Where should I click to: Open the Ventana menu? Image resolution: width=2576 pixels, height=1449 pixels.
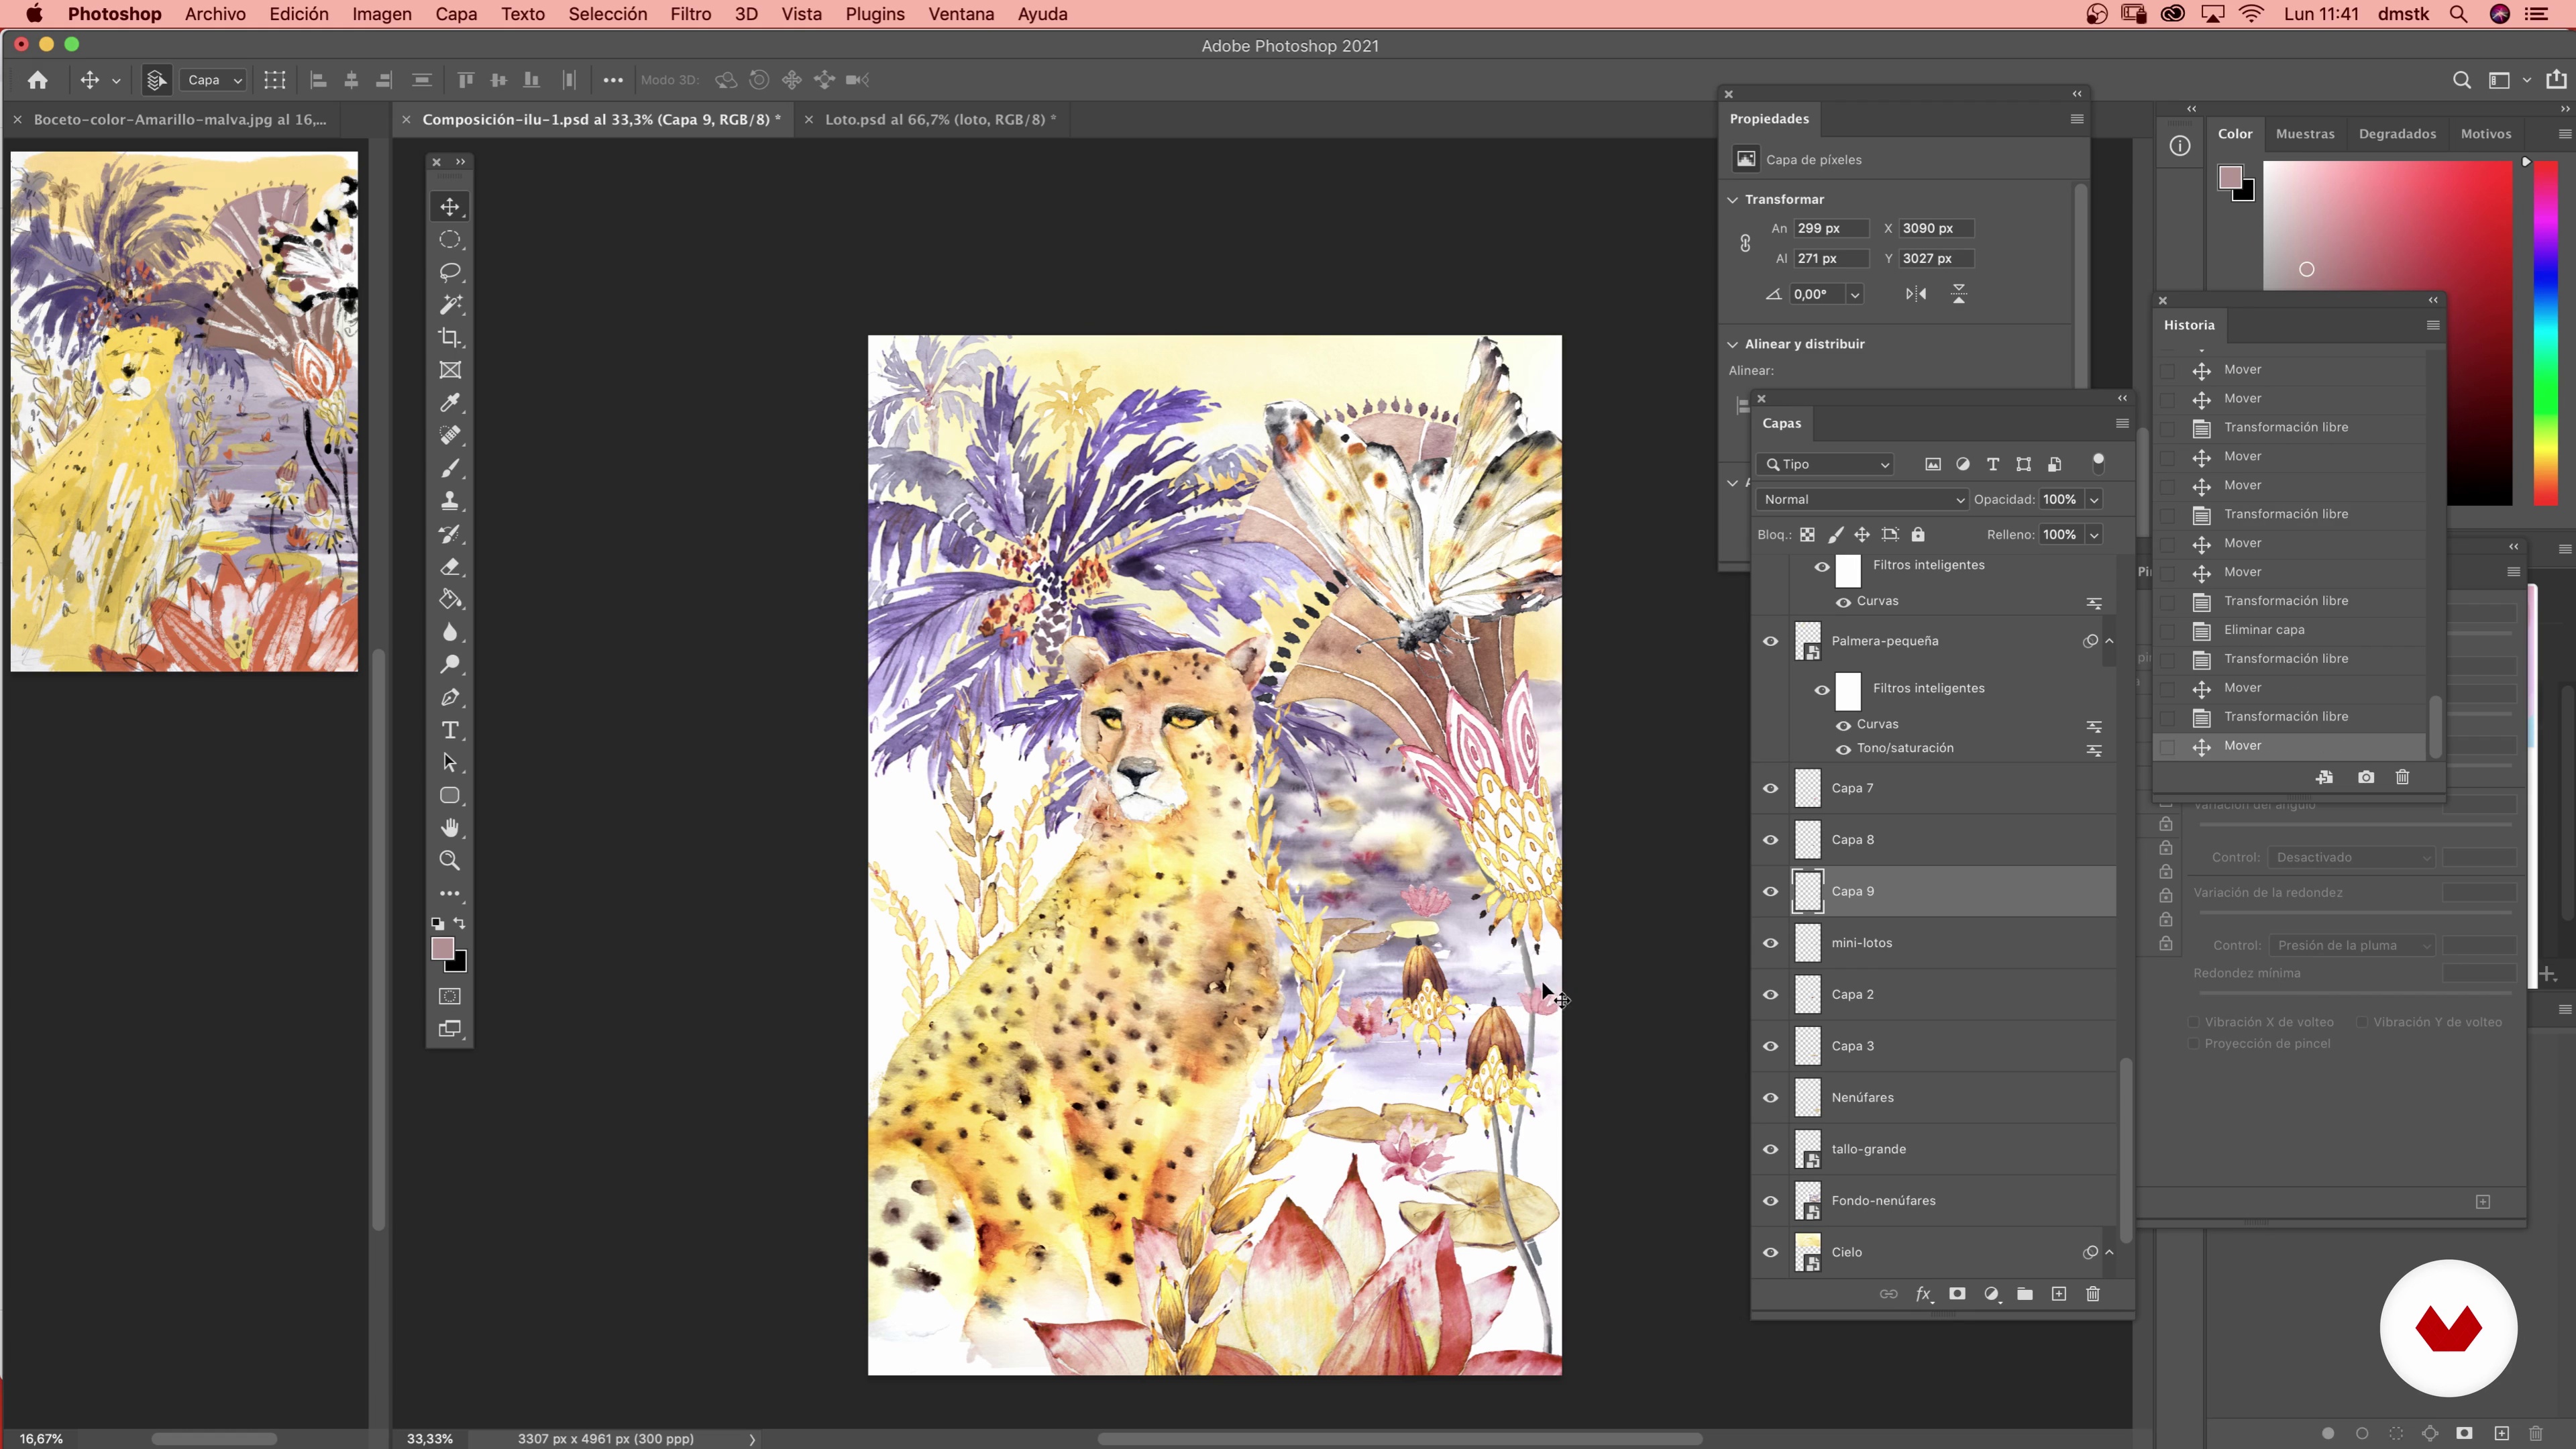point(961,14)
